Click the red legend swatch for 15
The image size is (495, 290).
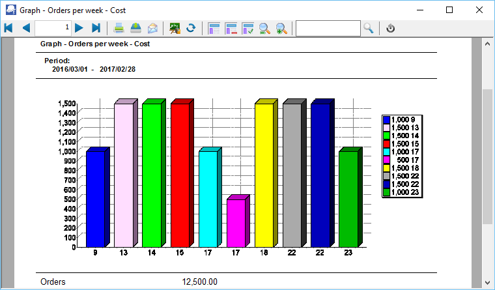click(386, 143)
